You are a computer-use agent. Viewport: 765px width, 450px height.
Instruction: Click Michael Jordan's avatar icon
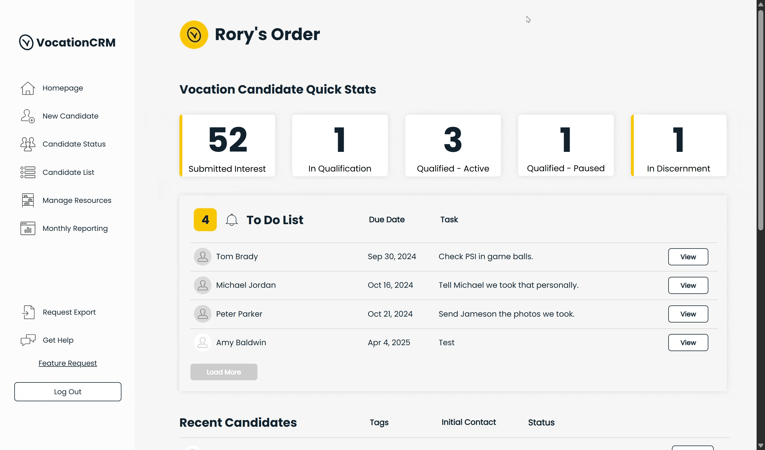(202, 285)
